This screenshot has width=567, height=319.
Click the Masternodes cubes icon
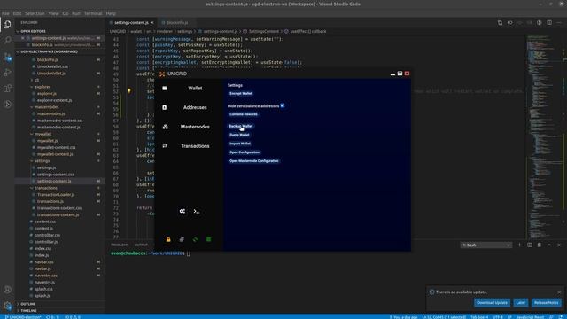coord(166,127)
